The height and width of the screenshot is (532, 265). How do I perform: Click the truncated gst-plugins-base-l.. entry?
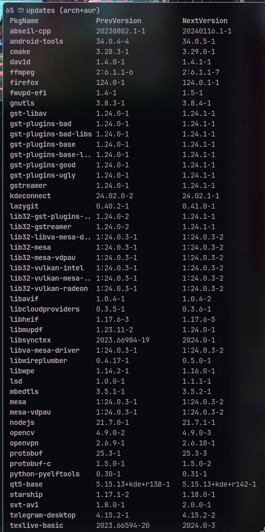tap(50, 155)
